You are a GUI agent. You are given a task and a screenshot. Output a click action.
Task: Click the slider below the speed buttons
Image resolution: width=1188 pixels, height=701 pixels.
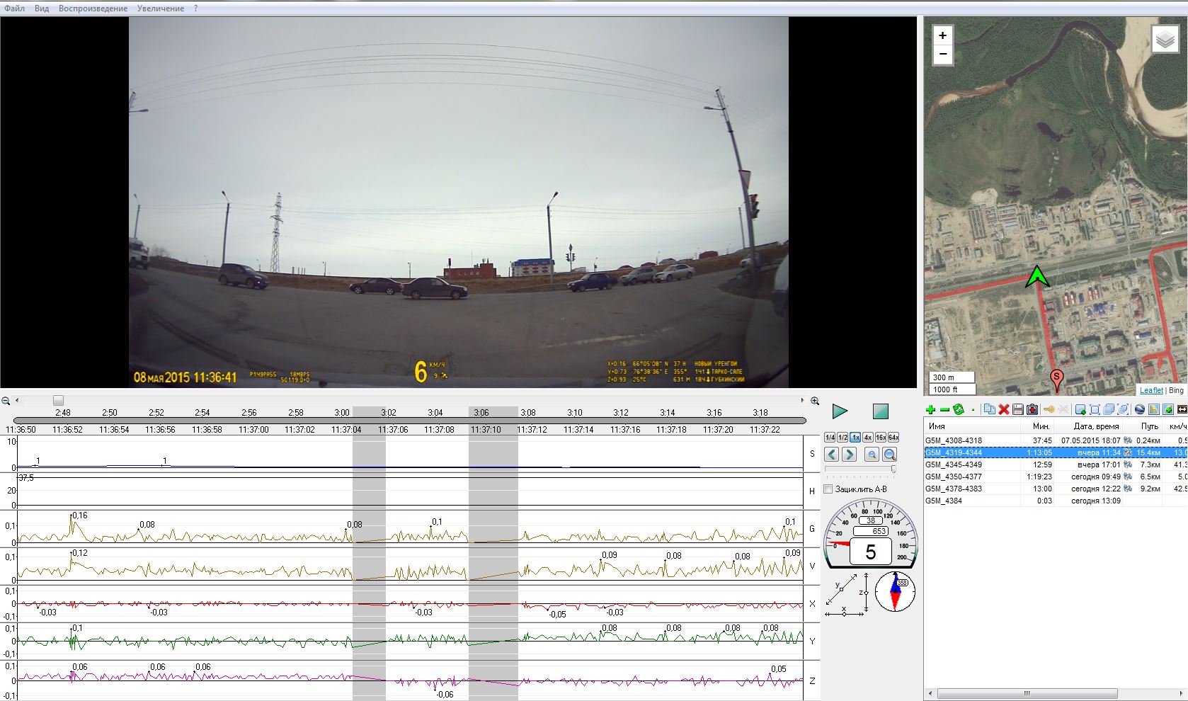click(860, 469)
